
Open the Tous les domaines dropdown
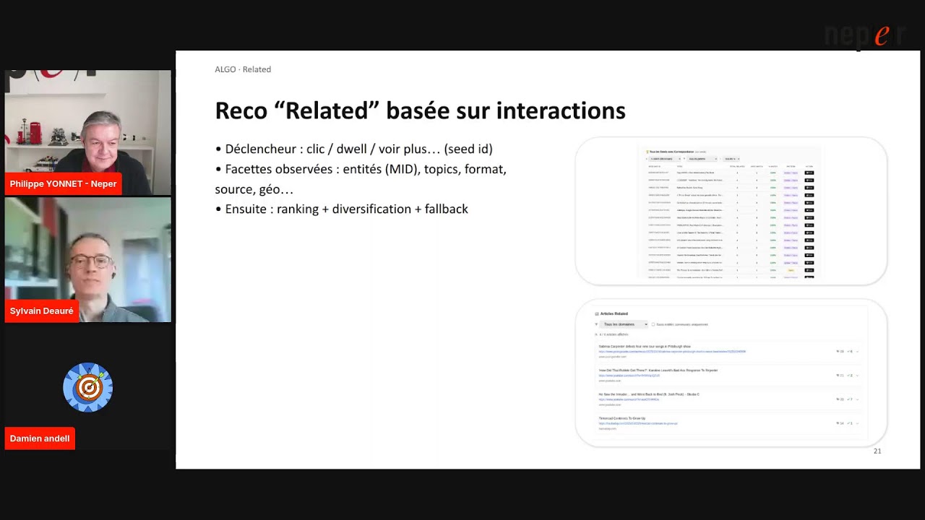coord(624,324)
